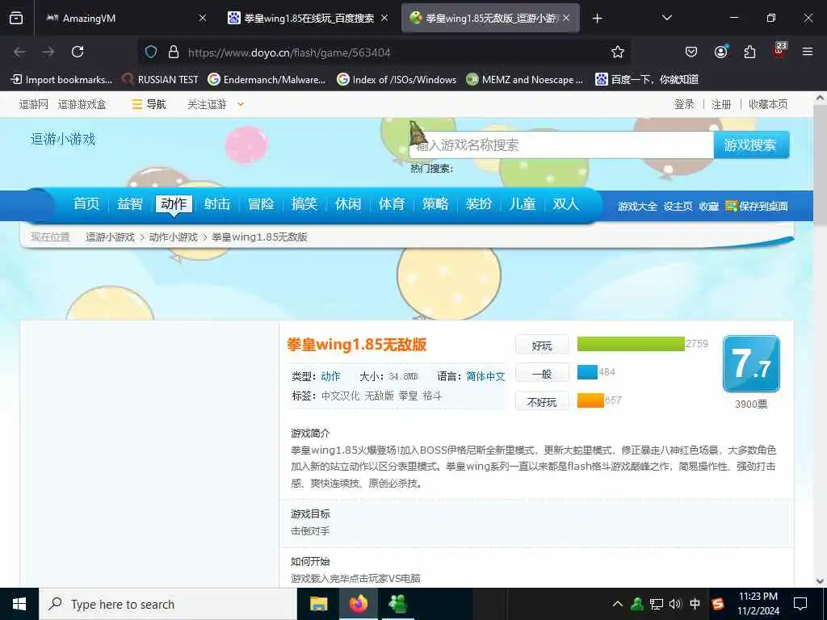Open the 装扮 category
Image resolution: width=827 pixels, height=620 pixels.
point(479,204)
